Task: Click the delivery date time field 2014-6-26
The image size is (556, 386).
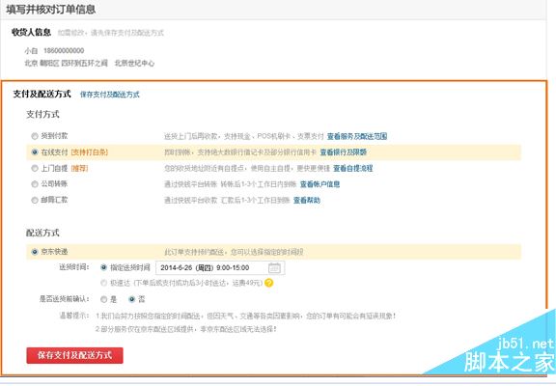Action: point(220,268)
